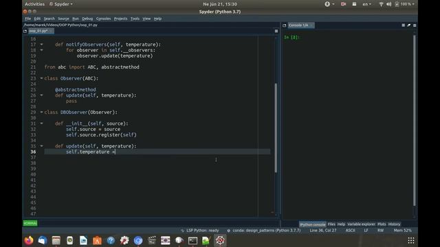Open Thunderbird mail from the dock
This screenshot has height=247, width=440.
click(x=43, y=240)
